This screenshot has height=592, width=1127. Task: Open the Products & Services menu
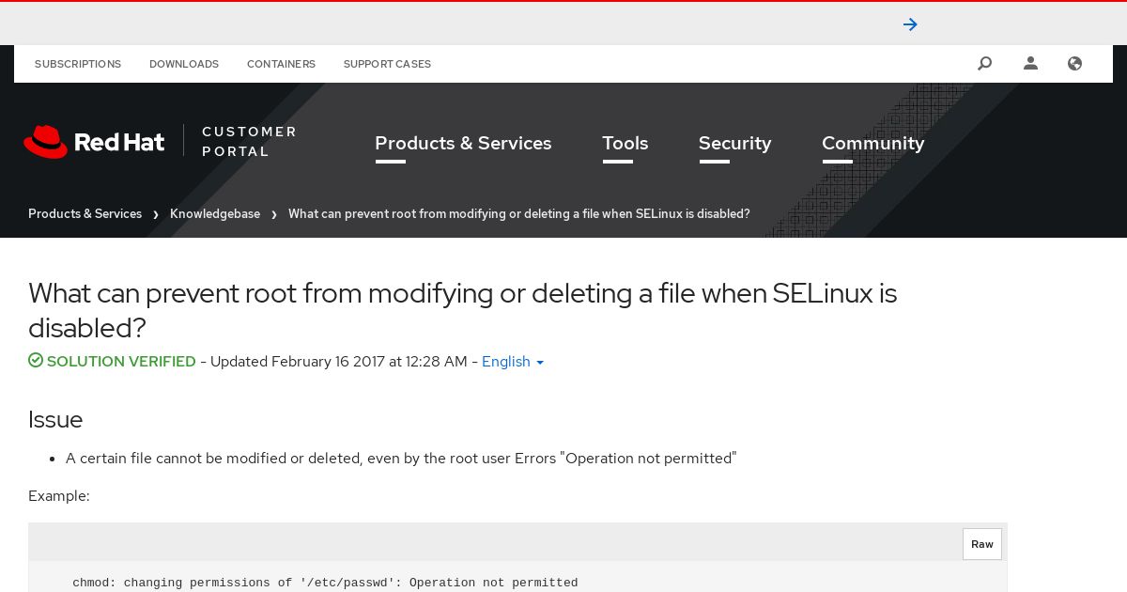(x=463, y=144)
